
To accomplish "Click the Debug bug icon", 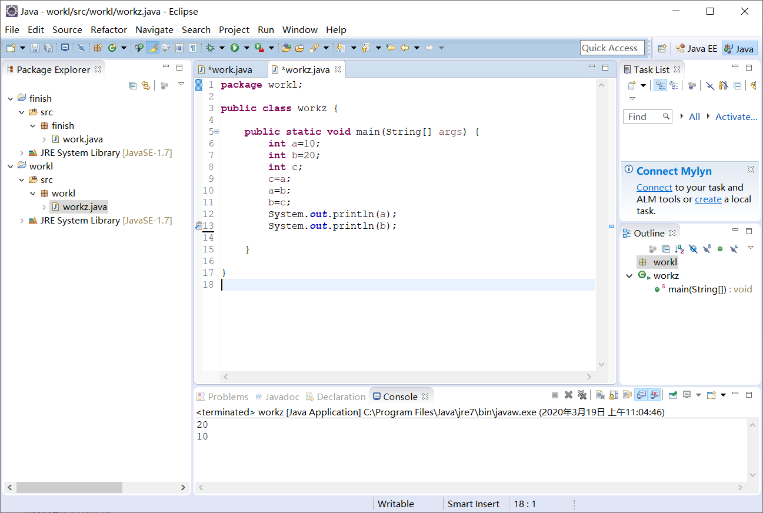I will (210, 48).
